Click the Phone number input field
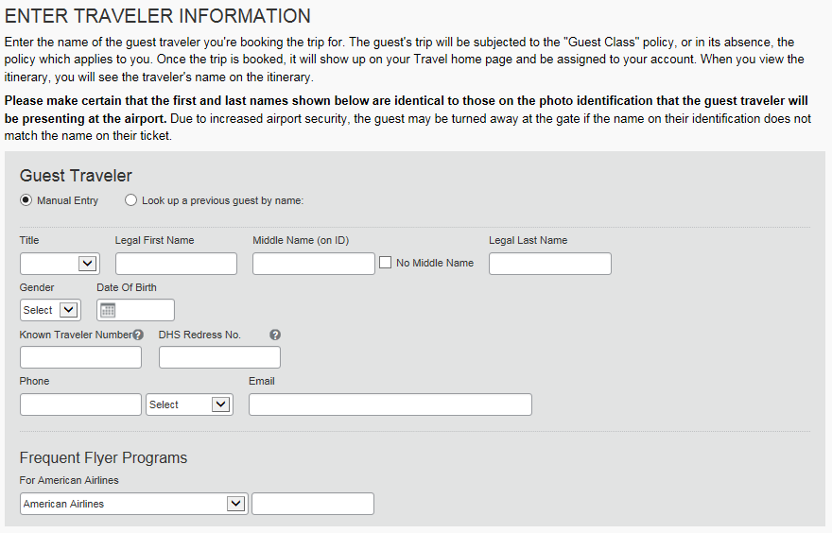This screenshot has height=533, width=832. [80, 404]
